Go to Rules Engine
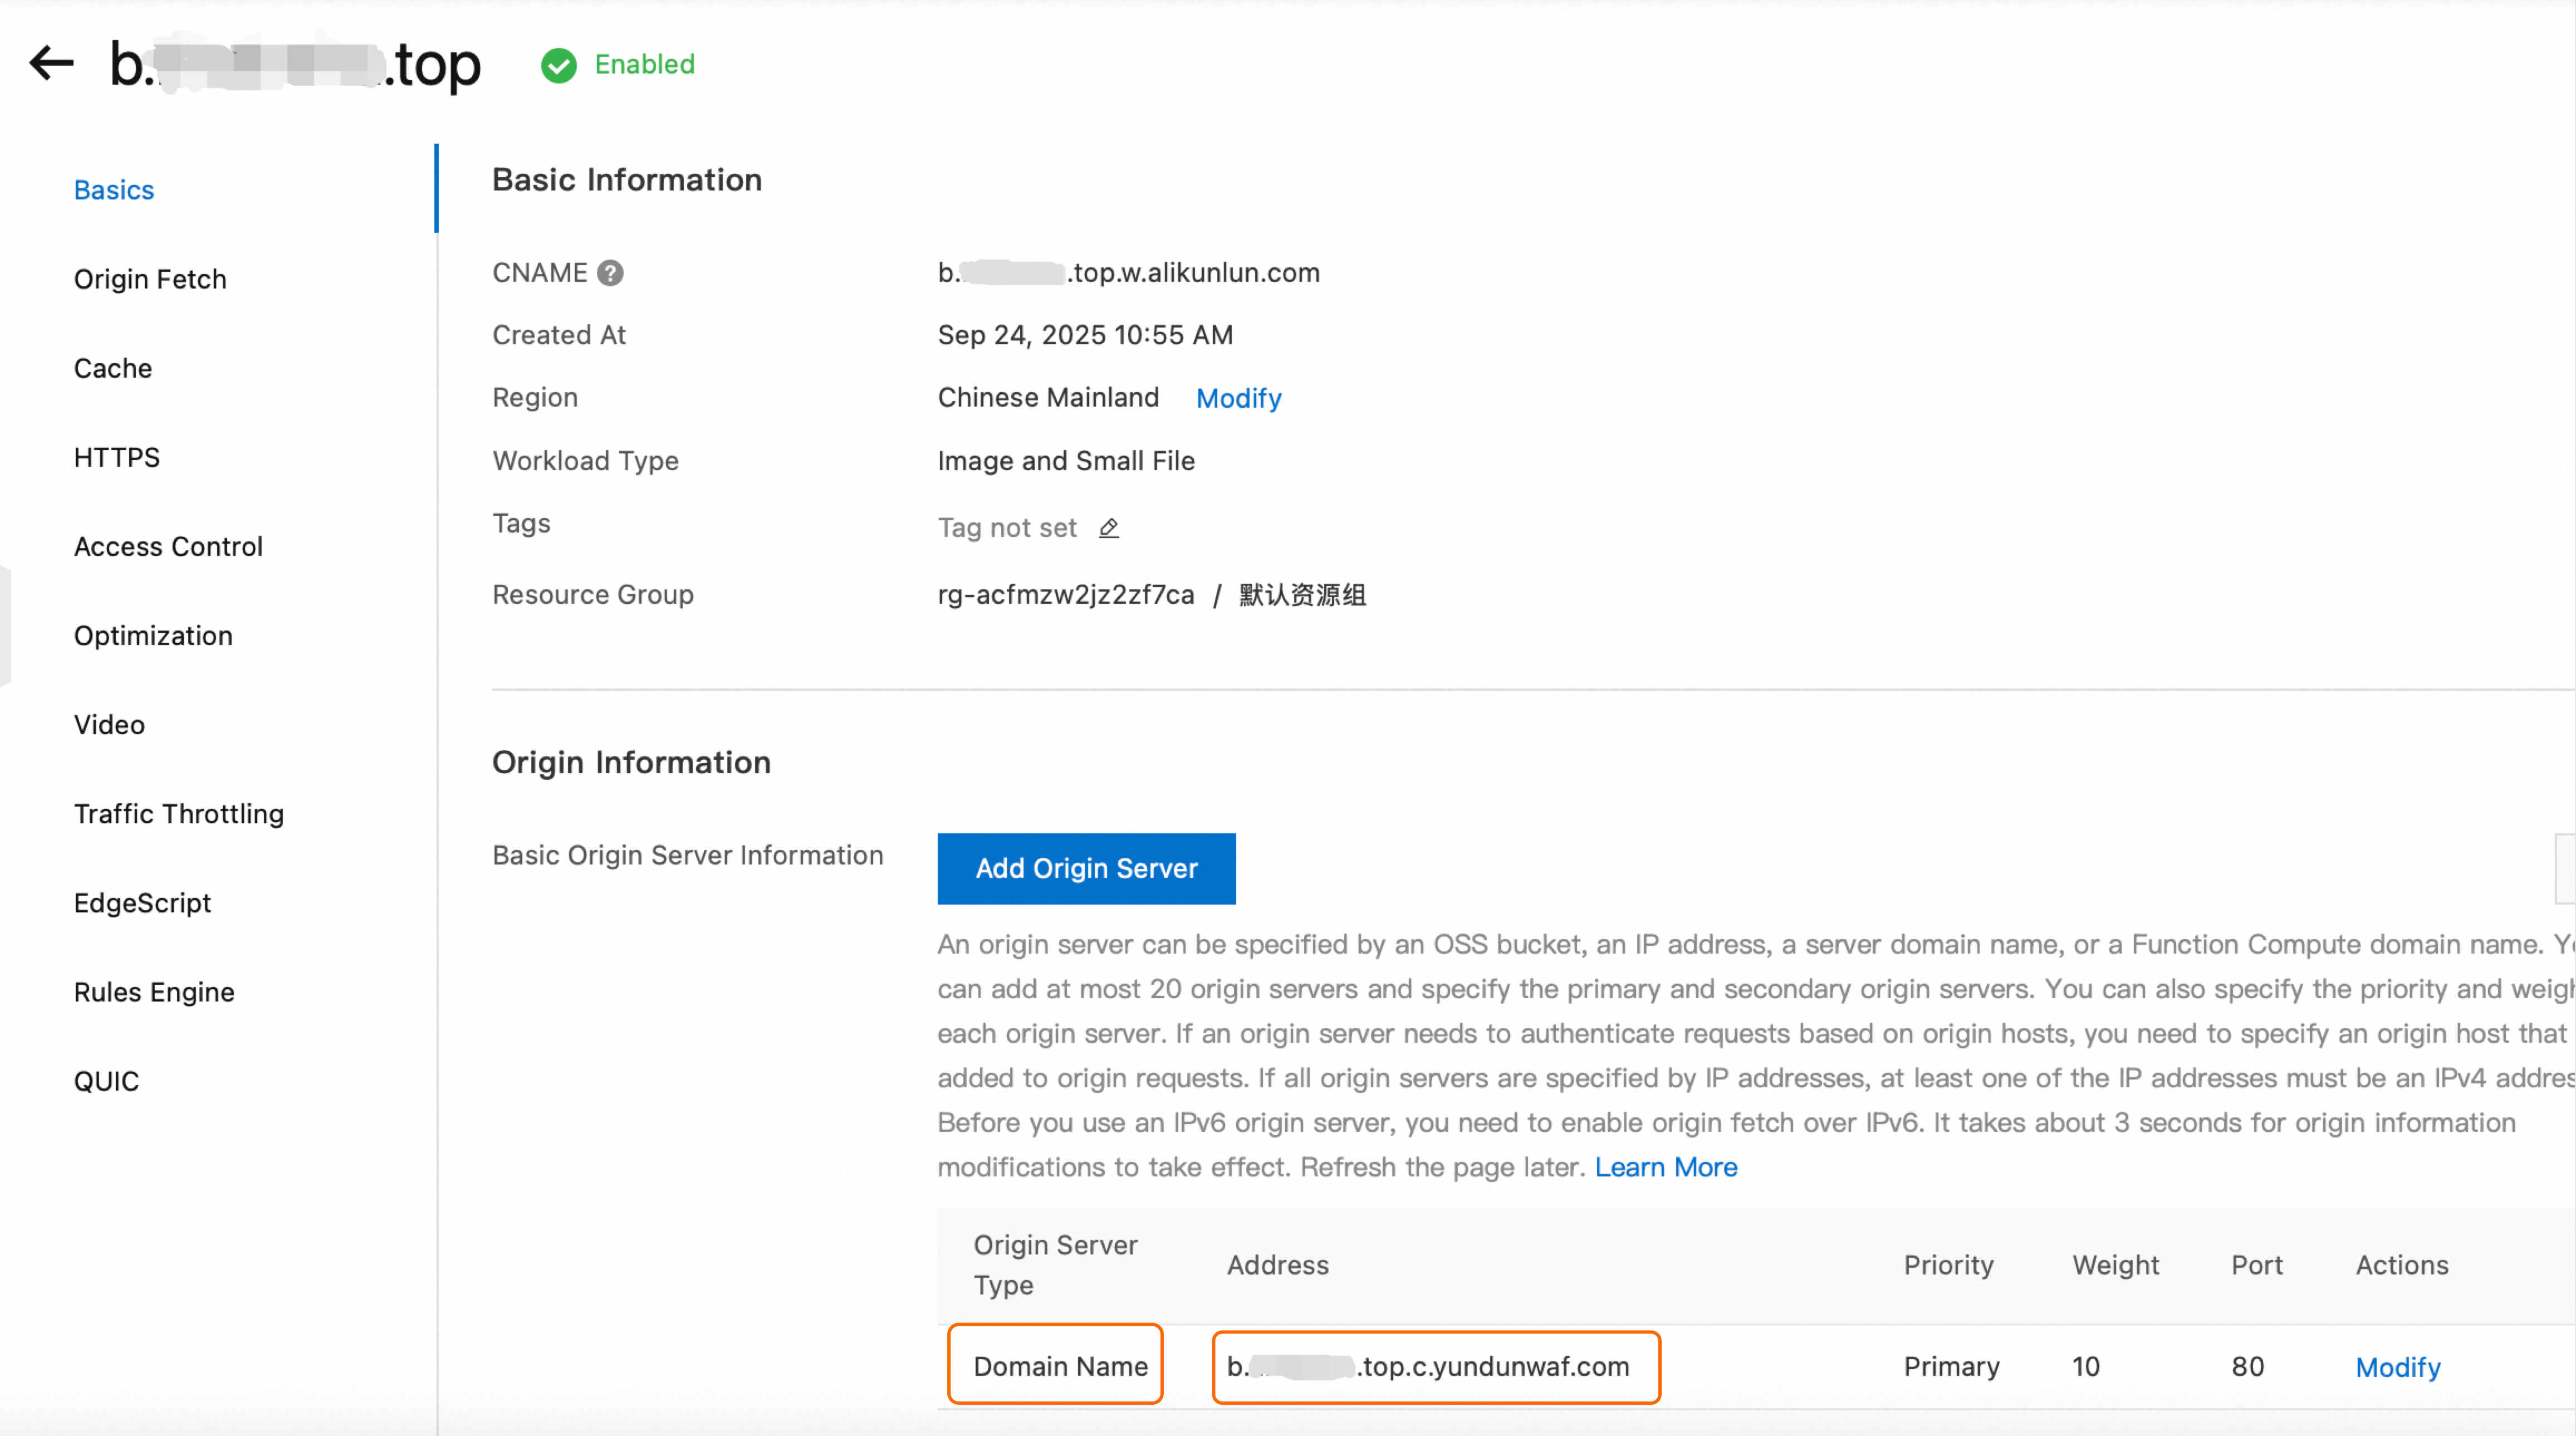 154,991
